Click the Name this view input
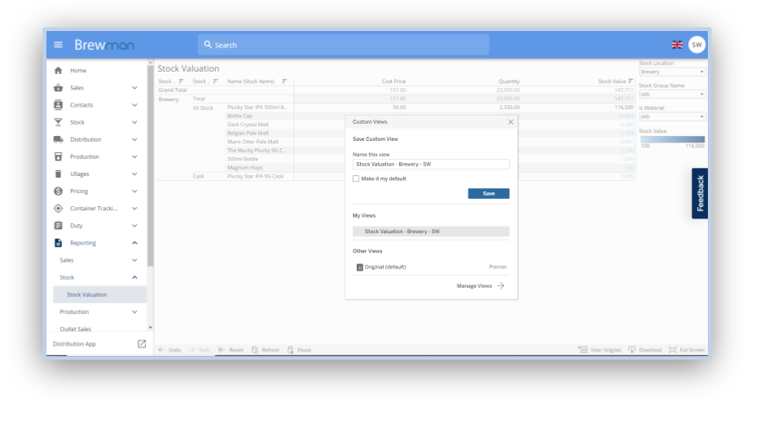The height and width of the screenshot is (440, 782). coord(431,164)
